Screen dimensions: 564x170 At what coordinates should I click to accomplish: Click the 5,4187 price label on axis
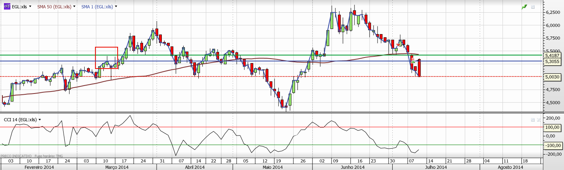click(552, 55)
